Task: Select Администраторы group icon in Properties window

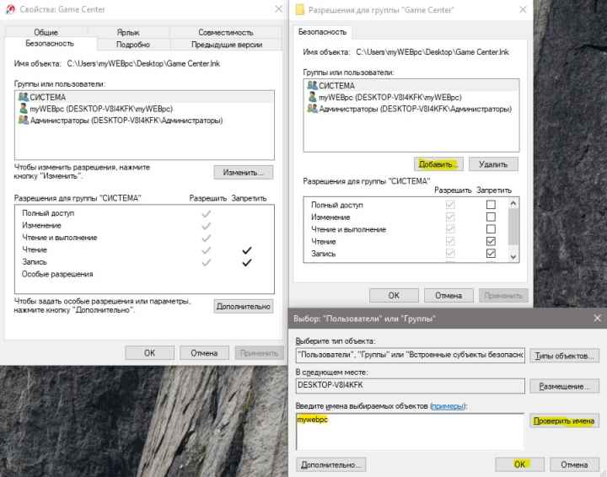Action: point(23,121)
